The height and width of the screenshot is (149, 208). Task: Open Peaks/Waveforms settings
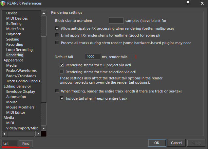(21, 71)
